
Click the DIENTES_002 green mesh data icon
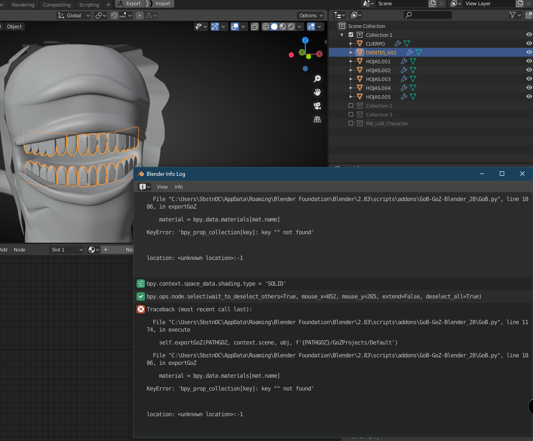coord(419,53)
